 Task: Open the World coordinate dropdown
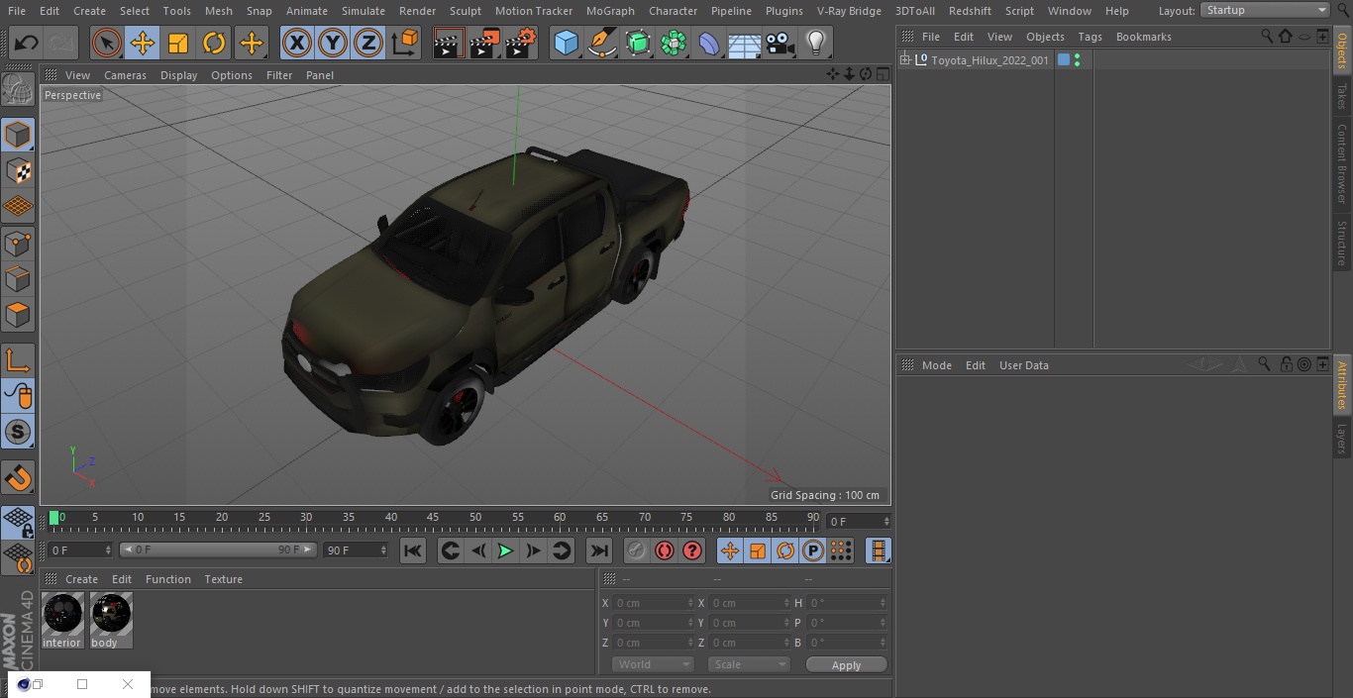click(653, 664)
